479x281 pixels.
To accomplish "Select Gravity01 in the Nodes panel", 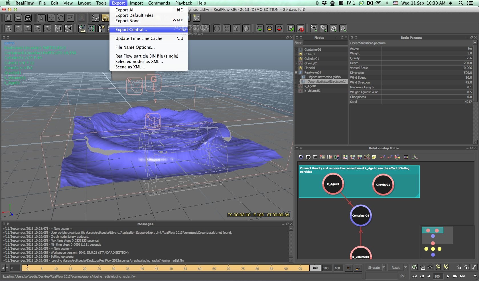I will [311, 63].
